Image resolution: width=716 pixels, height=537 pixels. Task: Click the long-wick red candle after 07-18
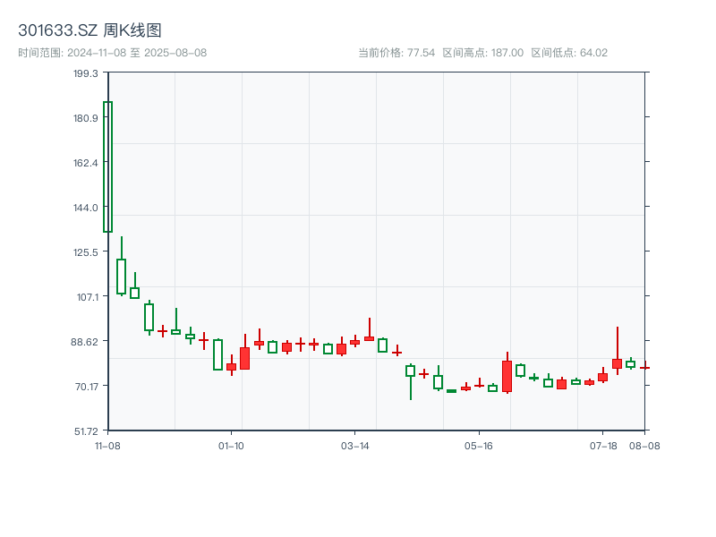[x=617, y=362]
